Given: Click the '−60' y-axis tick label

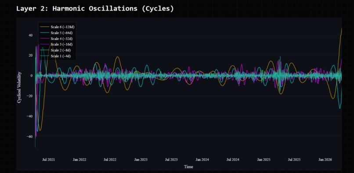Looking at the screenshot, I should 29,137.
